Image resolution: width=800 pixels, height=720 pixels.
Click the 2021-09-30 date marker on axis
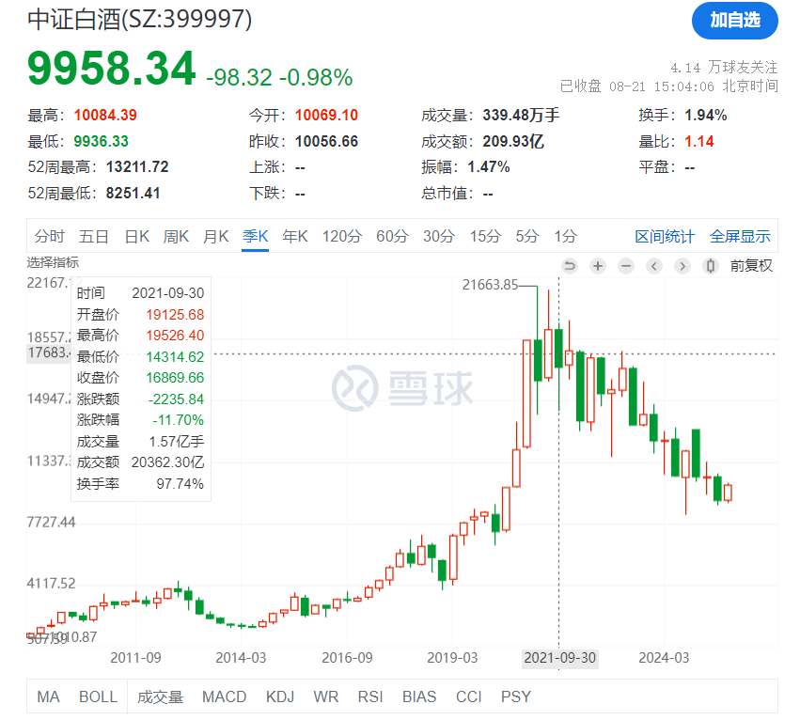point(560,658)
